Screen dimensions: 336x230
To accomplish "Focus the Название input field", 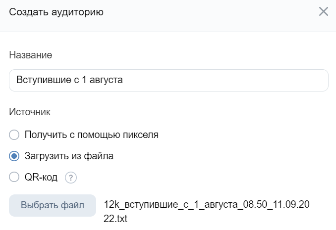I will coord(168,80).
